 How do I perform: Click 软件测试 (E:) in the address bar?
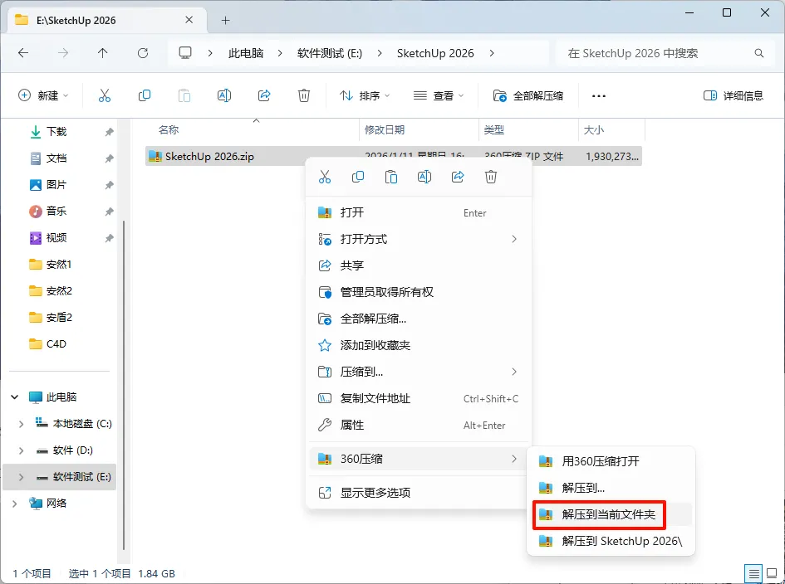[330, 53]
